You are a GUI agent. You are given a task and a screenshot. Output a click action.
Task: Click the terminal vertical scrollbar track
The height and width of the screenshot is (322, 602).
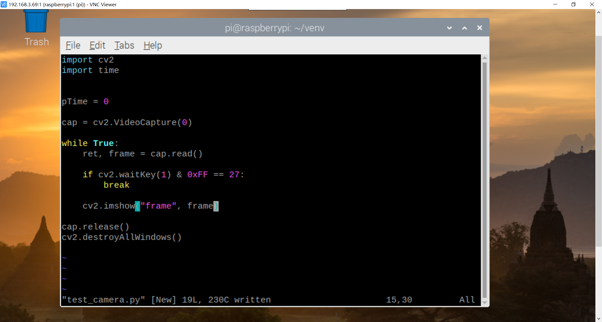pos(485,180)
